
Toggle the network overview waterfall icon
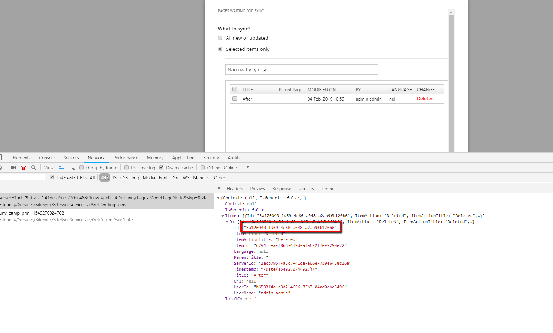pyautogui.click(x=72, y=168)
